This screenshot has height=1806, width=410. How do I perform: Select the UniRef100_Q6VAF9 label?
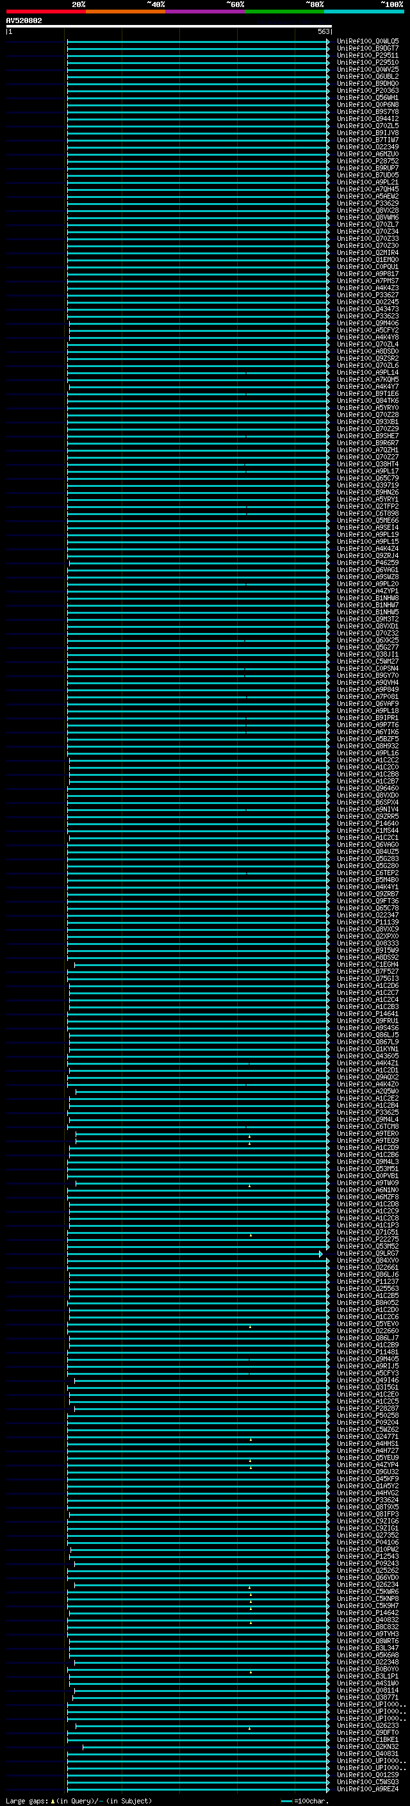(368, 704)
